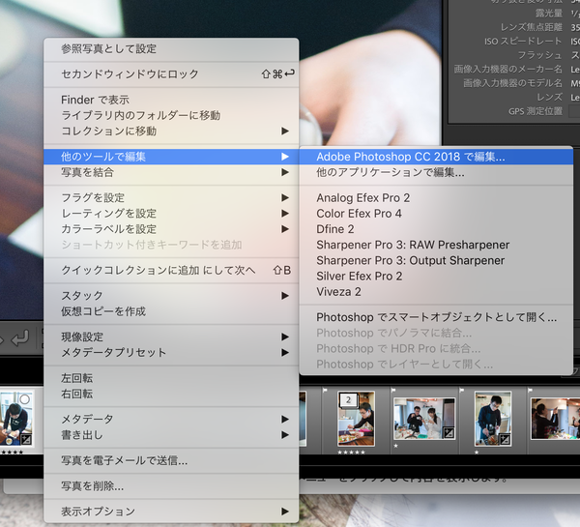Expand カラーラベルを設定 submenu
This screenshot has width=580, height=527.
click(x=171, y=229)
